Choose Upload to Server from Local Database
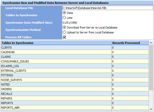Screen dimensions: 154x112 [x=64, y=32]
